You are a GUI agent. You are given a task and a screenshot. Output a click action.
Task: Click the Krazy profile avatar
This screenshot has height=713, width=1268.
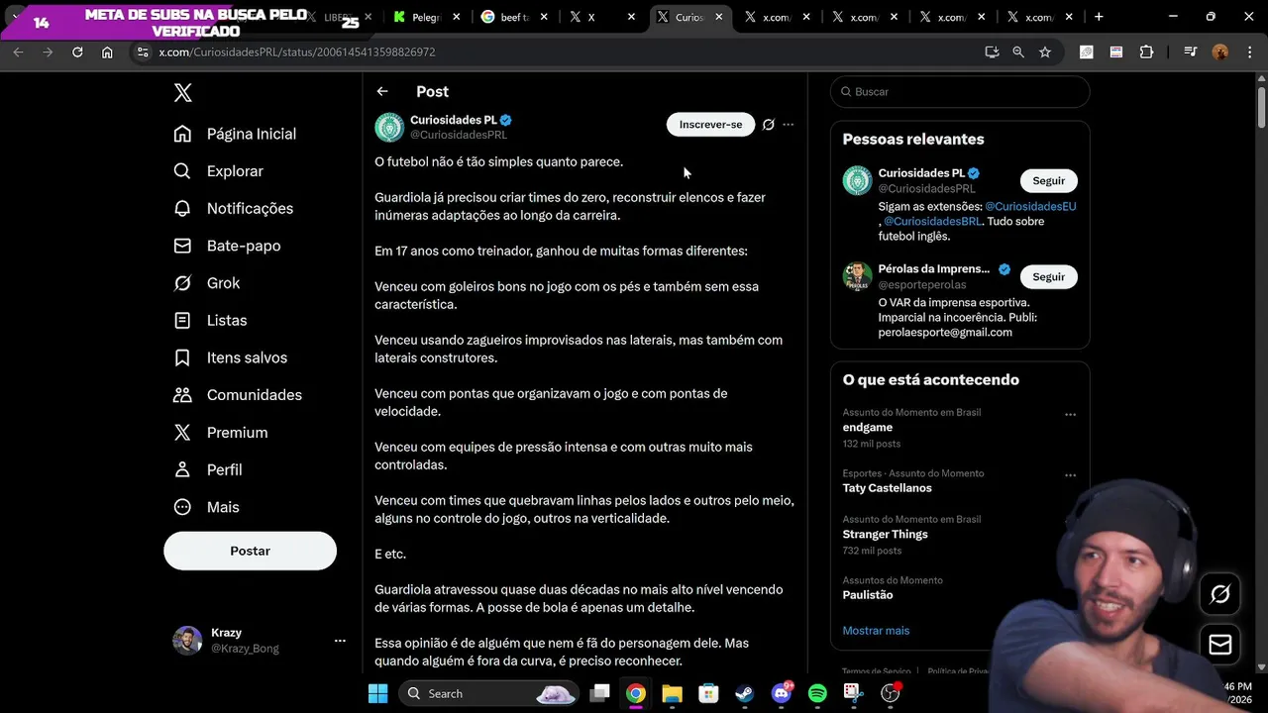[187, 641]
